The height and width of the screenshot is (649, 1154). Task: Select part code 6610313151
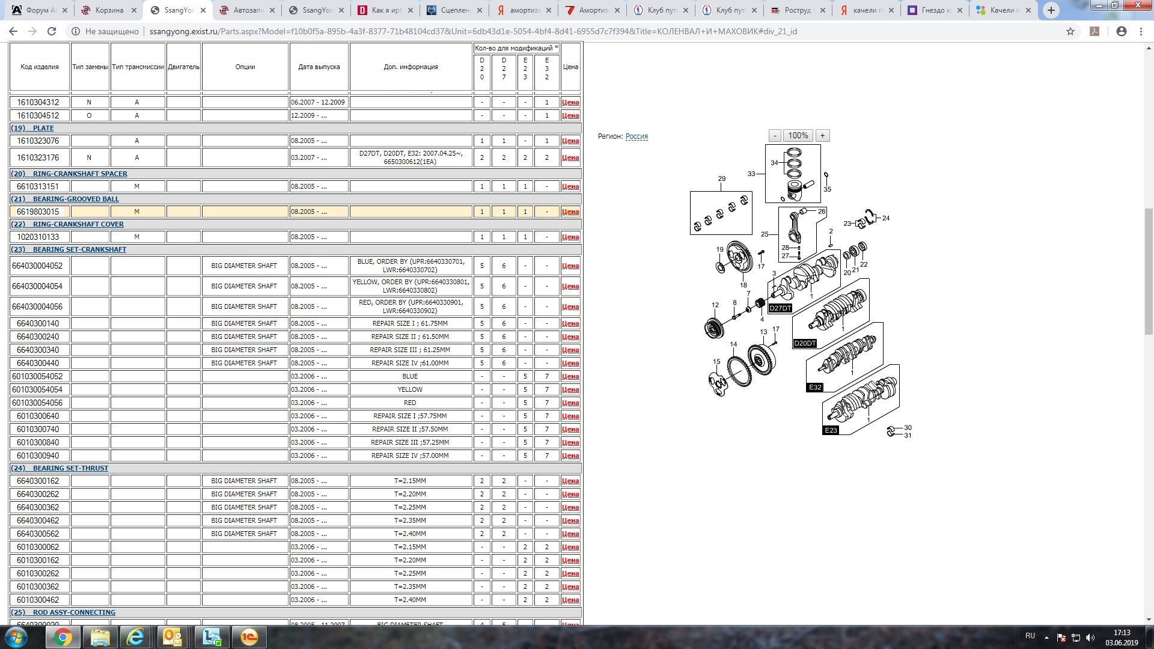38,186
